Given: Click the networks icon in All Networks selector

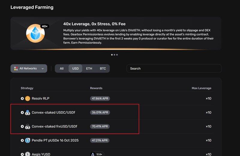Looking at the screenshot, I should pos(16,69).
